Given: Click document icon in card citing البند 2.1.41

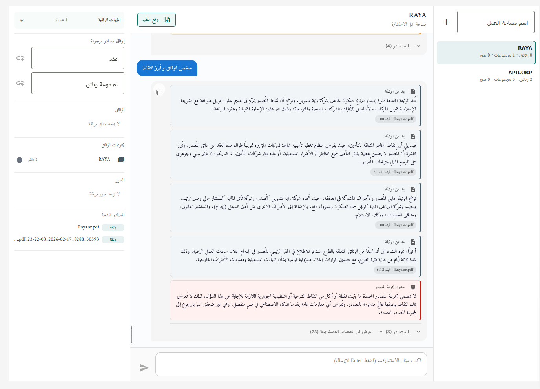Looking at the screenshot, I should coord(413,136).
